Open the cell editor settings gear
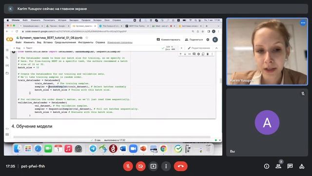Image resolution: width=312 pixels, height=176 pixels. 198,54
